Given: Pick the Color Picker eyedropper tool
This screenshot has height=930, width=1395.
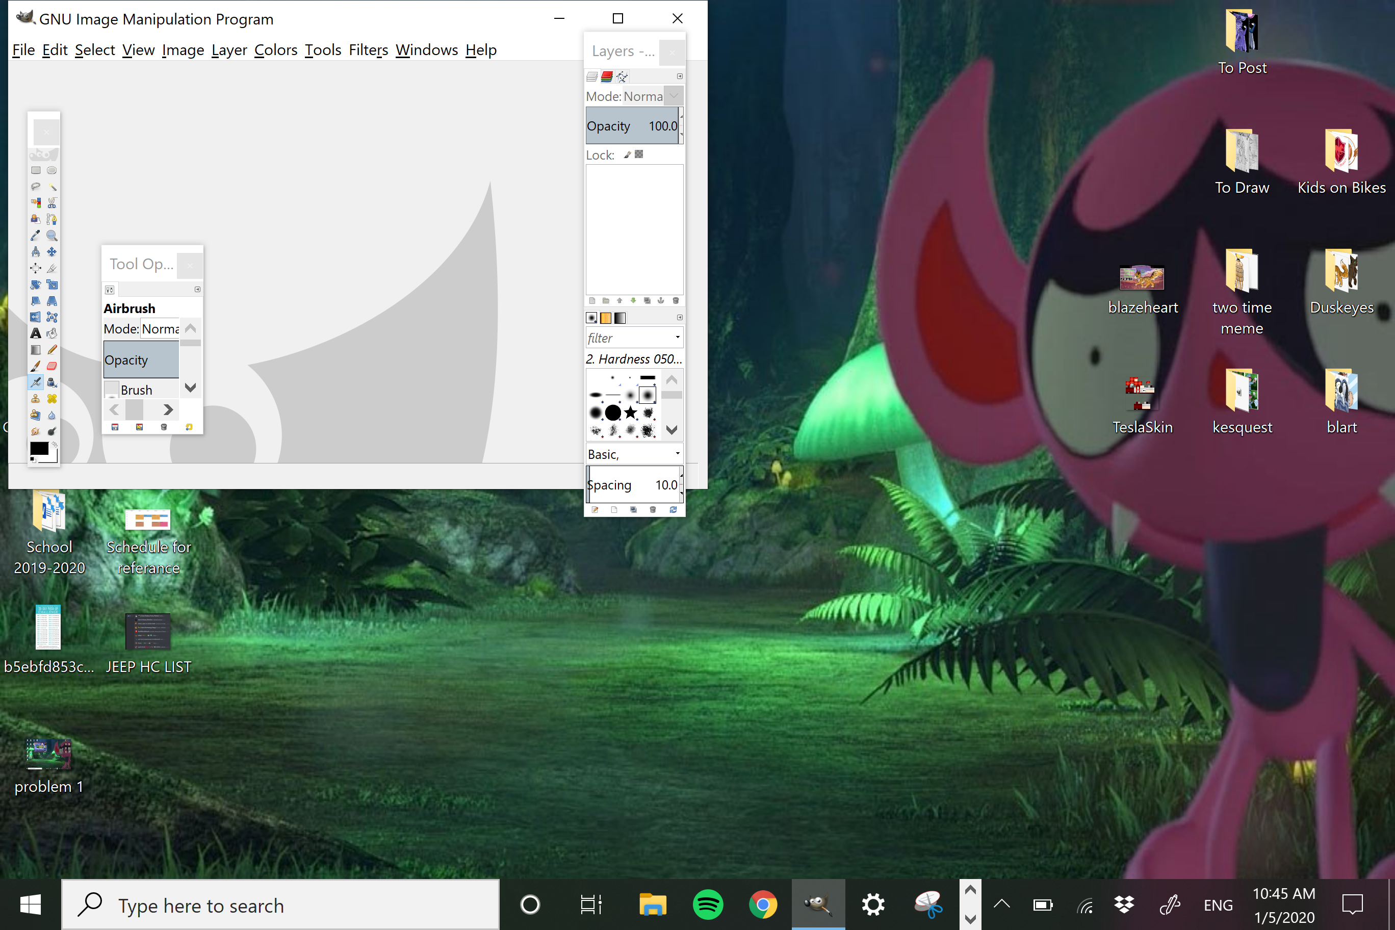Looking at the screenshot, I should pos(36,236).
